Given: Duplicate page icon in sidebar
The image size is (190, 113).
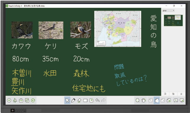Looking at the screenshot, I should 173,94.
